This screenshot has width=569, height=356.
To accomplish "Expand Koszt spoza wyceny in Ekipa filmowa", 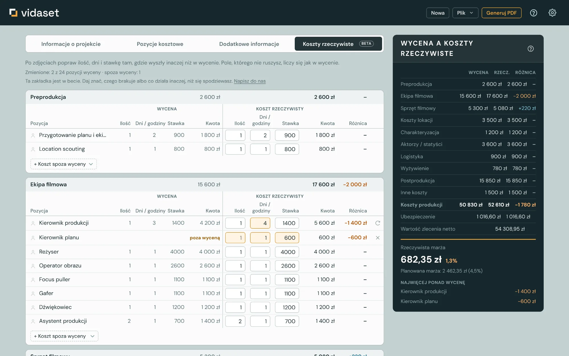I will pos(64,336).
